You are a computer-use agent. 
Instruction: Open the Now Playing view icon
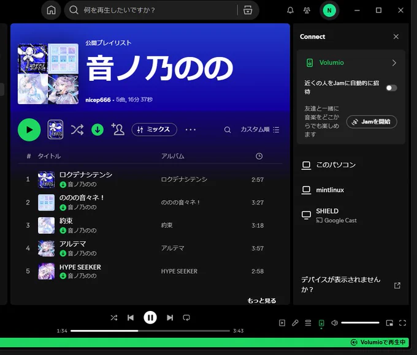coord(282,323)
